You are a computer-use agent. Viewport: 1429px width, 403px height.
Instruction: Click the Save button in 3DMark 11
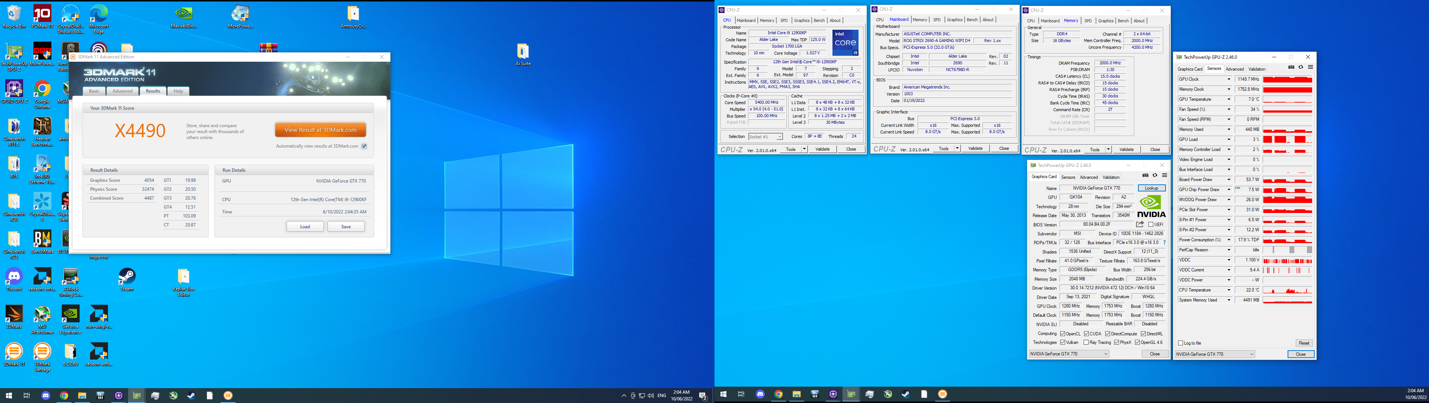(346, 227)
